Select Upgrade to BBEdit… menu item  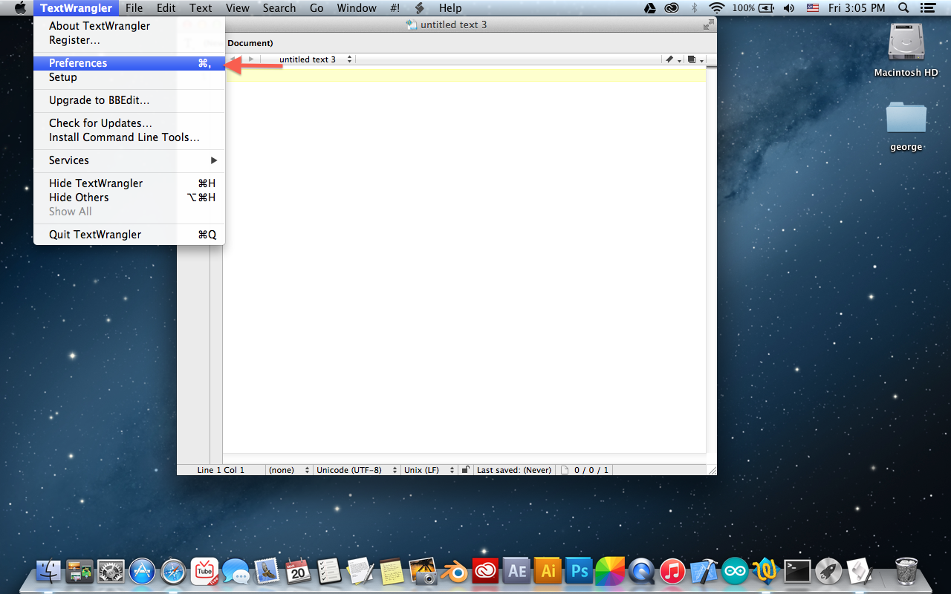point(129,100)
